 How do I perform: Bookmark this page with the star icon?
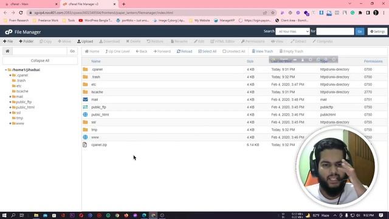coord(273,12)
